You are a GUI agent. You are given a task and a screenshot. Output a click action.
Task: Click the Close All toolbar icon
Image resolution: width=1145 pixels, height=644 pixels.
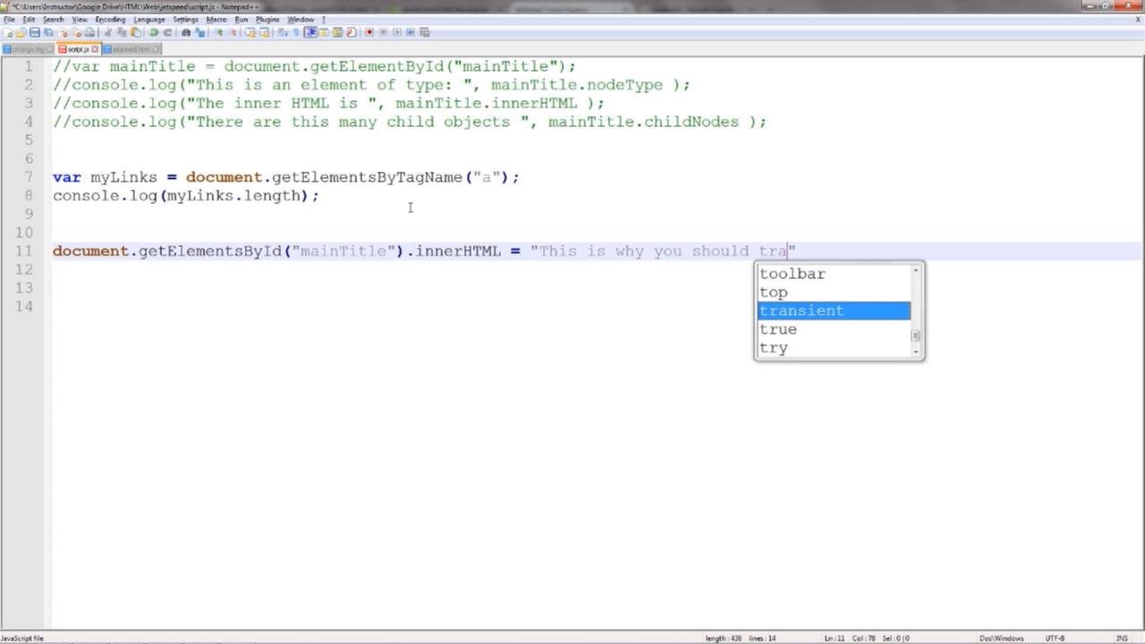(x=76, y=32)
